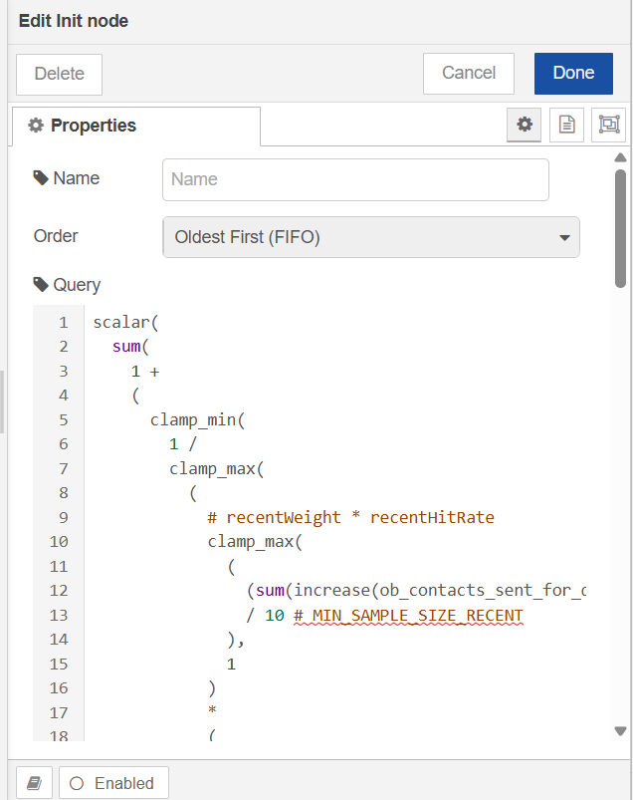Confirm changes with Done button
The height and width of the screenshot is (800, 633).
(573, 74)
